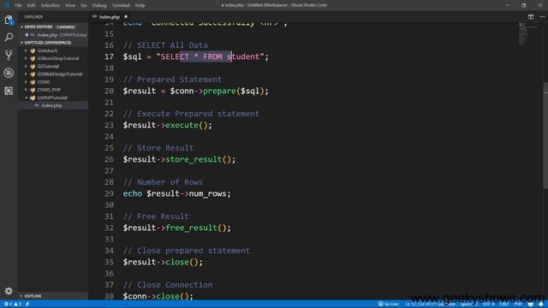Image resolution: width=548 pixels, height=308 pixels.
Task: Open the Debug view icon
Action: 9,73
